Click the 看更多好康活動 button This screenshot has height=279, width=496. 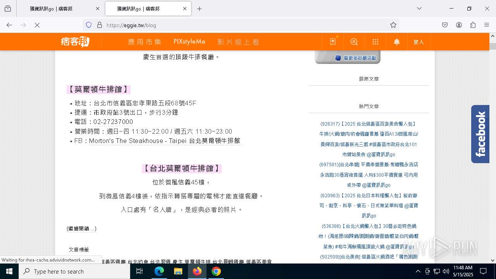(348, 57)
